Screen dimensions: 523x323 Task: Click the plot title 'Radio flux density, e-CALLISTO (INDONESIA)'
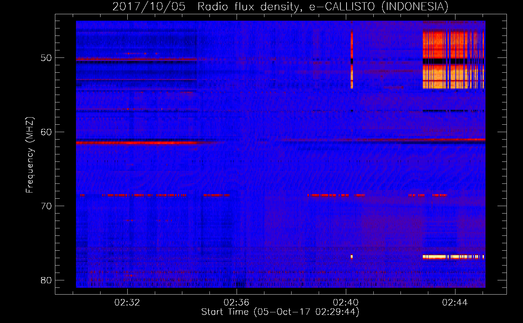323,7
